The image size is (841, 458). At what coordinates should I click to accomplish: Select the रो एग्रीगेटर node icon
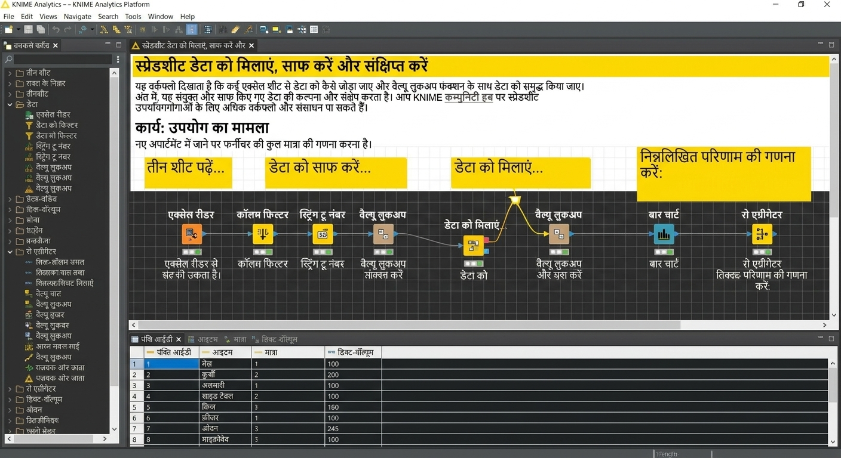[x=762, y=234]
